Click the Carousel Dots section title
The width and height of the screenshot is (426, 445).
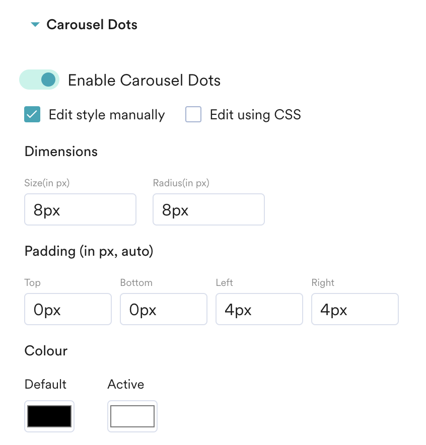[92, 25]
